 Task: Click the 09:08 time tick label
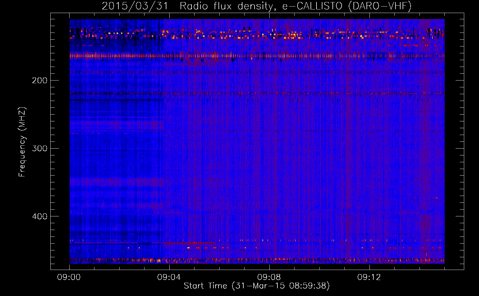(269, 277)
